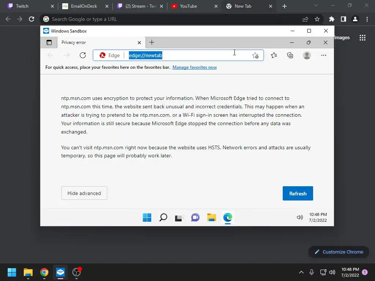The image size is (375, 281).
Task: Open Google Images link
Action: coord(342,38)
